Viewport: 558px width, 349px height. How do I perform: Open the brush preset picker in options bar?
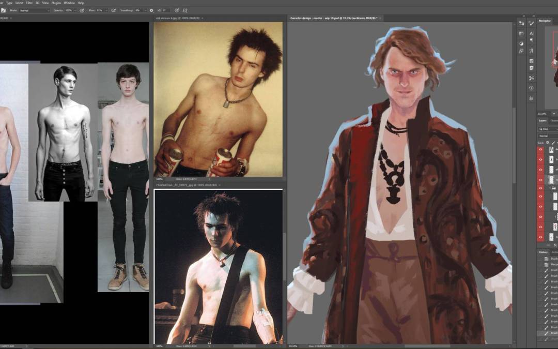point(3,10)
